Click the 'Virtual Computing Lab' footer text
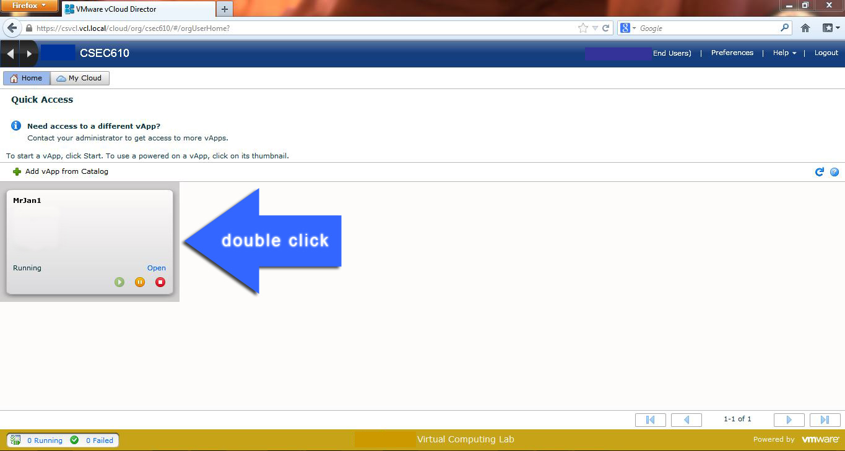 click(x=466, y=439)
